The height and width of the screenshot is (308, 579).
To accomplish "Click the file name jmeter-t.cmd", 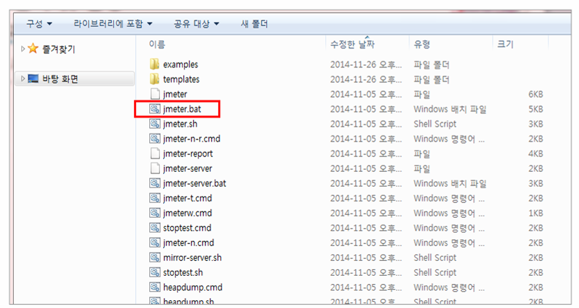I will click(x=187, y=198).
